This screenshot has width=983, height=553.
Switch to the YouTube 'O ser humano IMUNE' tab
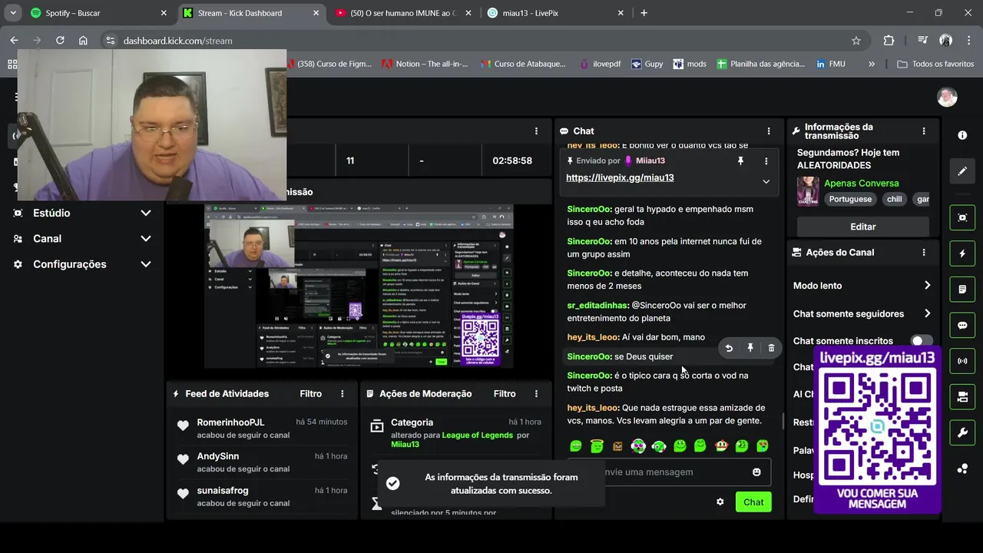405,13
